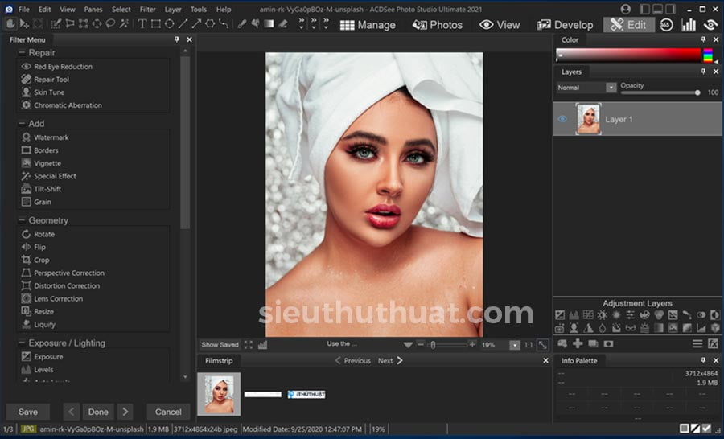Open the user account icon

coord(626,9)
